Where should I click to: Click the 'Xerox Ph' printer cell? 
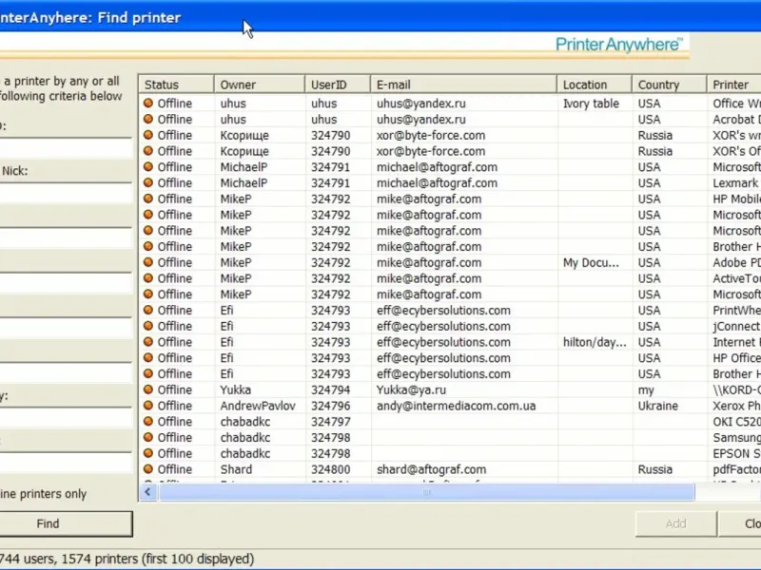coord(736,406)
